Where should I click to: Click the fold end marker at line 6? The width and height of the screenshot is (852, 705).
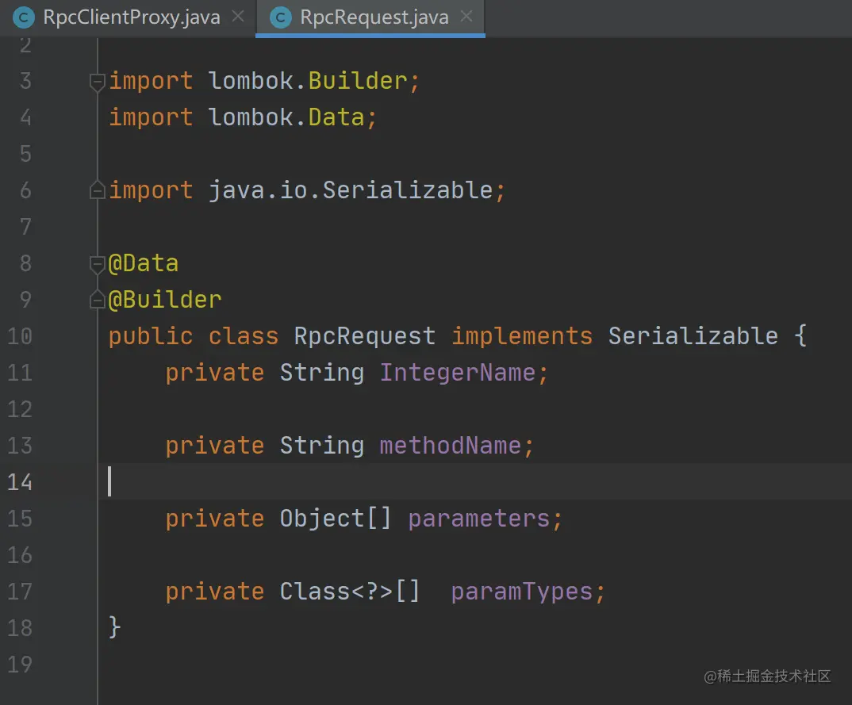(x=98, y=190)
